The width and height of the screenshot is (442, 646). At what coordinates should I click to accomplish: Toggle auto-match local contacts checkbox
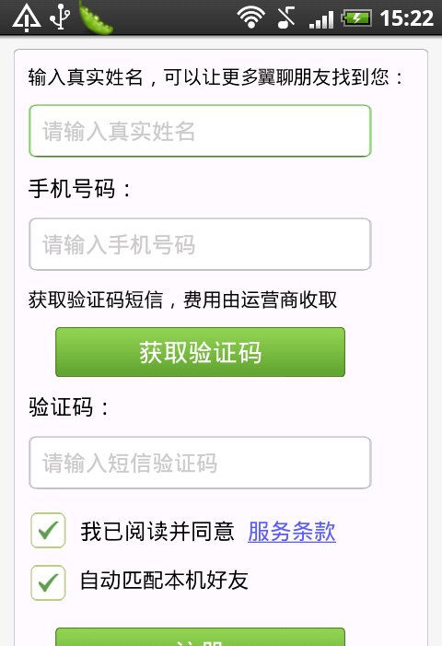[48, 582]
